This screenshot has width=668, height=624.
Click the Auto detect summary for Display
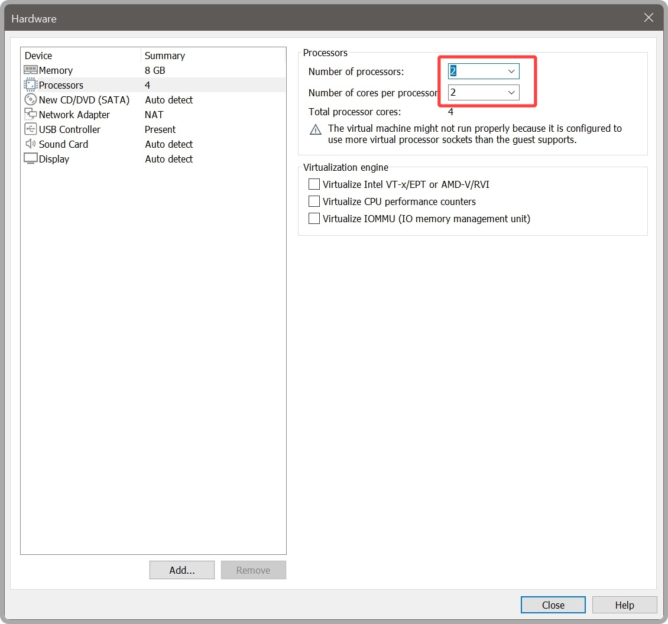(168, 159)
